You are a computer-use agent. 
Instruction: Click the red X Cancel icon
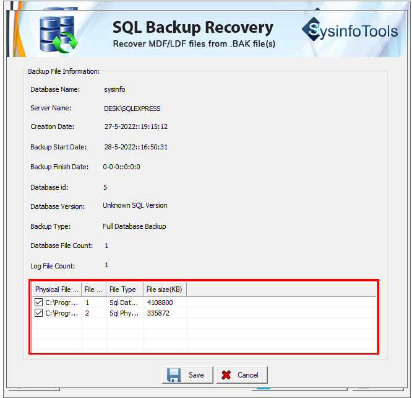226,375
